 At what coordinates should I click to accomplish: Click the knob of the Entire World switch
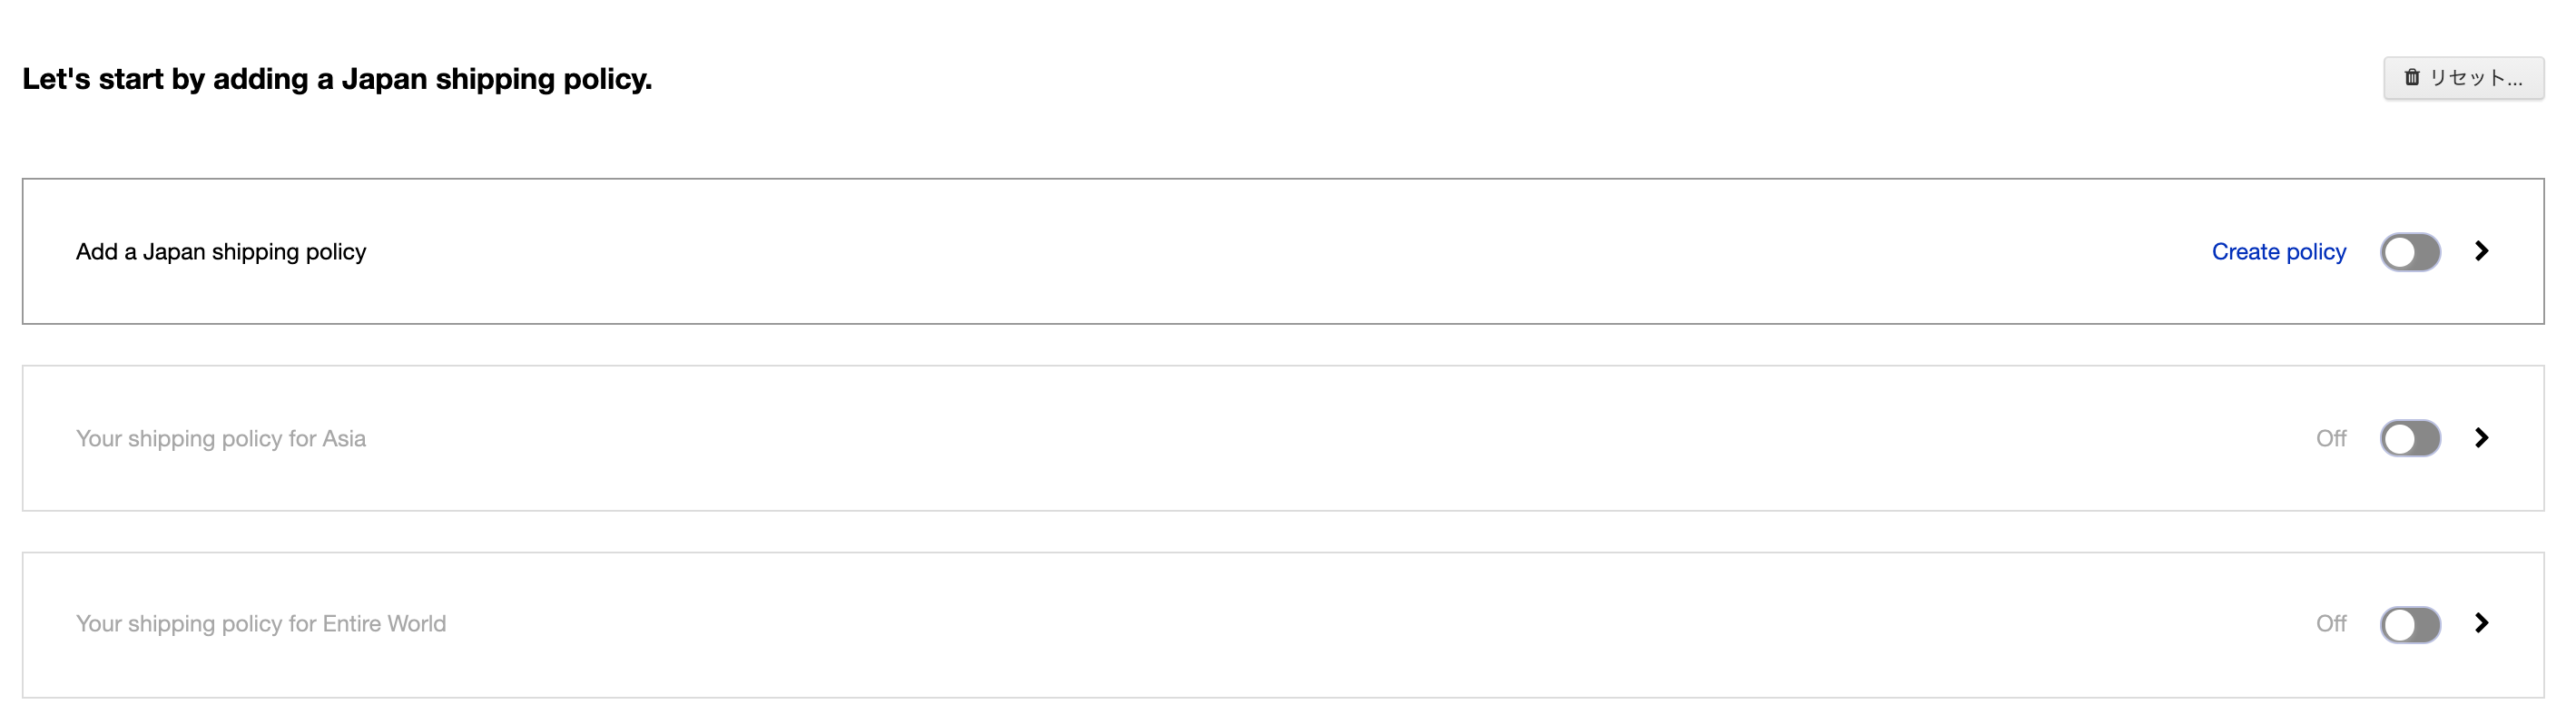pos(2399,624)
